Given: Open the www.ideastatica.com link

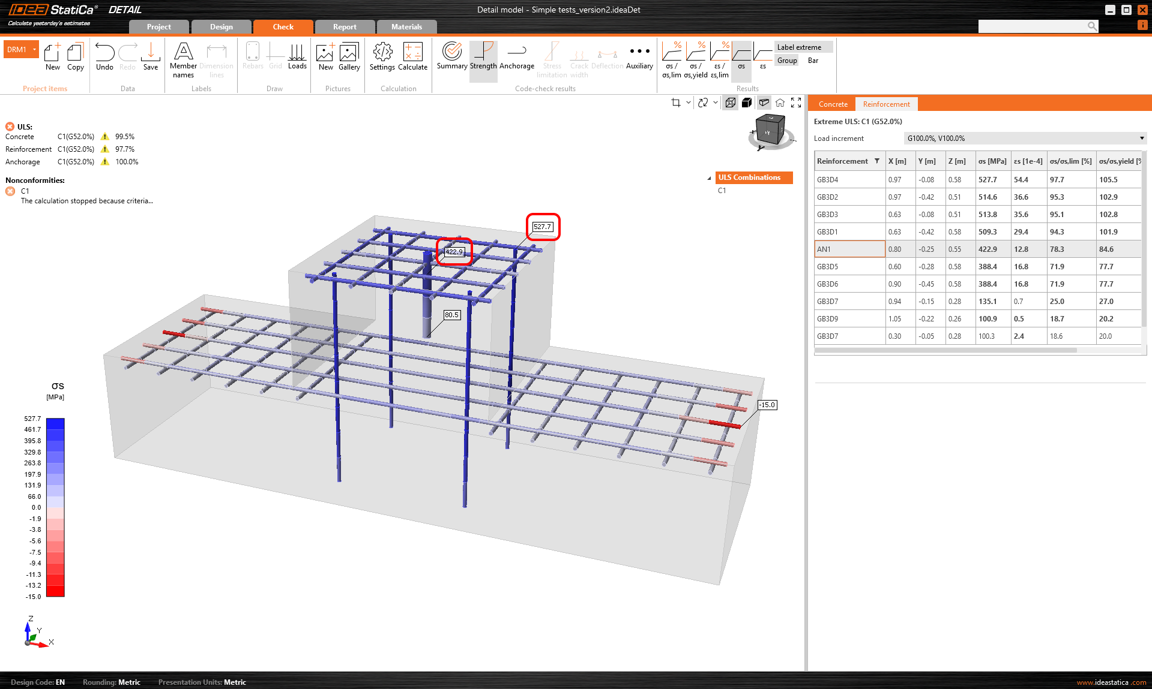Looking at the screenshot, I should click(1111, 682).
